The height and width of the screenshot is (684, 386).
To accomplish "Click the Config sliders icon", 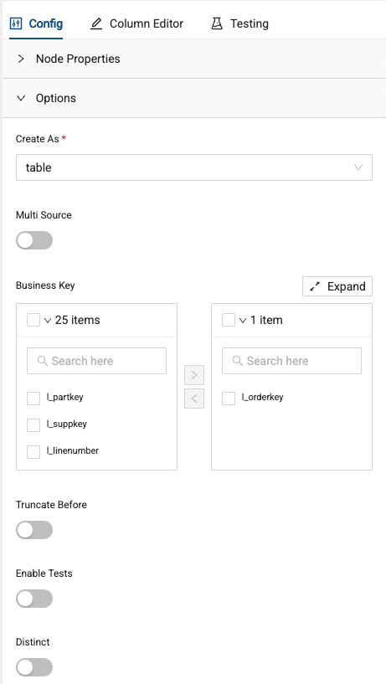I will click(16, 23).
